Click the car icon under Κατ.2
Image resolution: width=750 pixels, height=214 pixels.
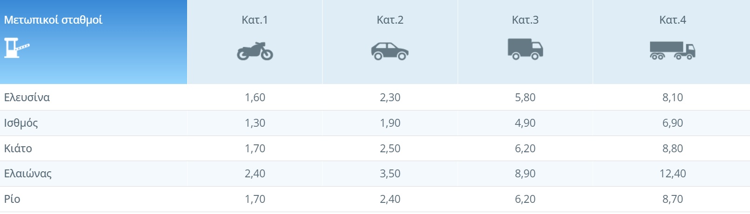click(x=390, y=51)
